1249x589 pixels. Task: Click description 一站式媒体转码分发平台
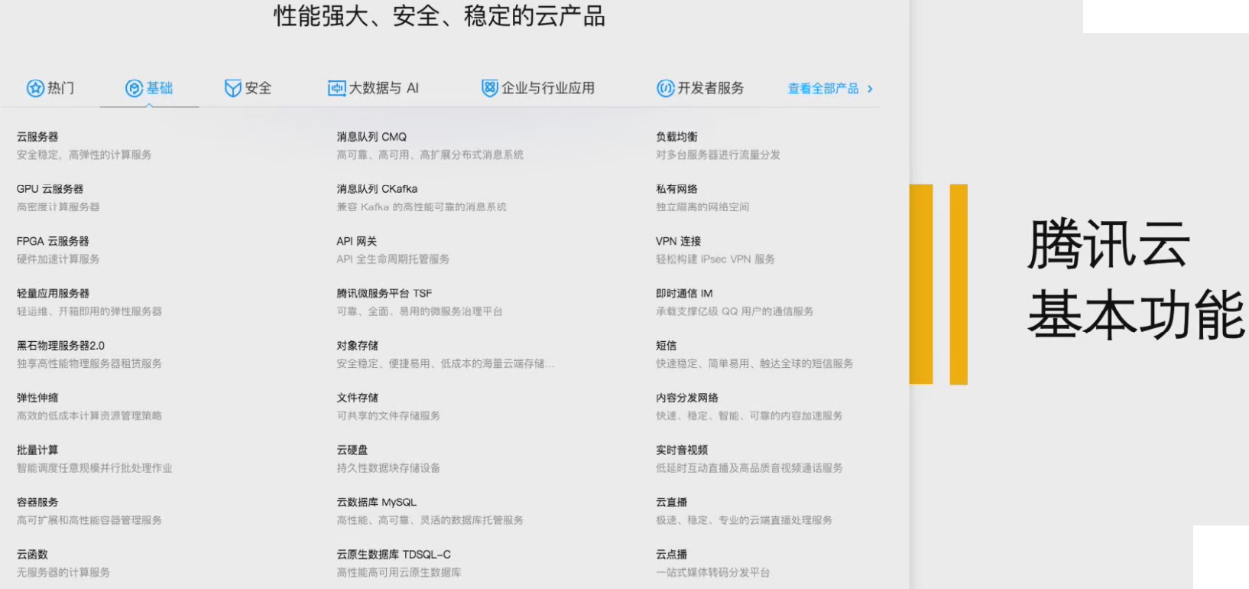click(x=712, y=572)
